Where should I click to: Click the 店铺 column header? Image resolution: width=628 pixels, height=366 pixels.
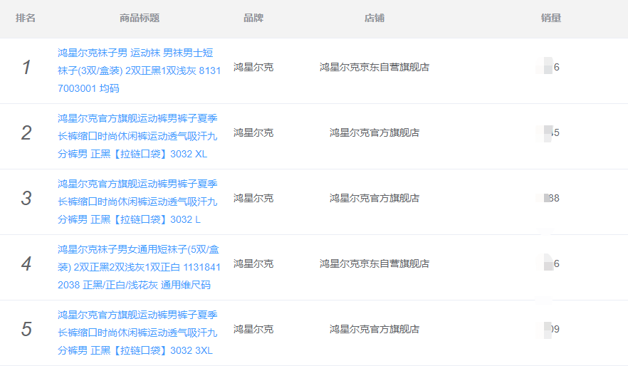pos(375,18)
